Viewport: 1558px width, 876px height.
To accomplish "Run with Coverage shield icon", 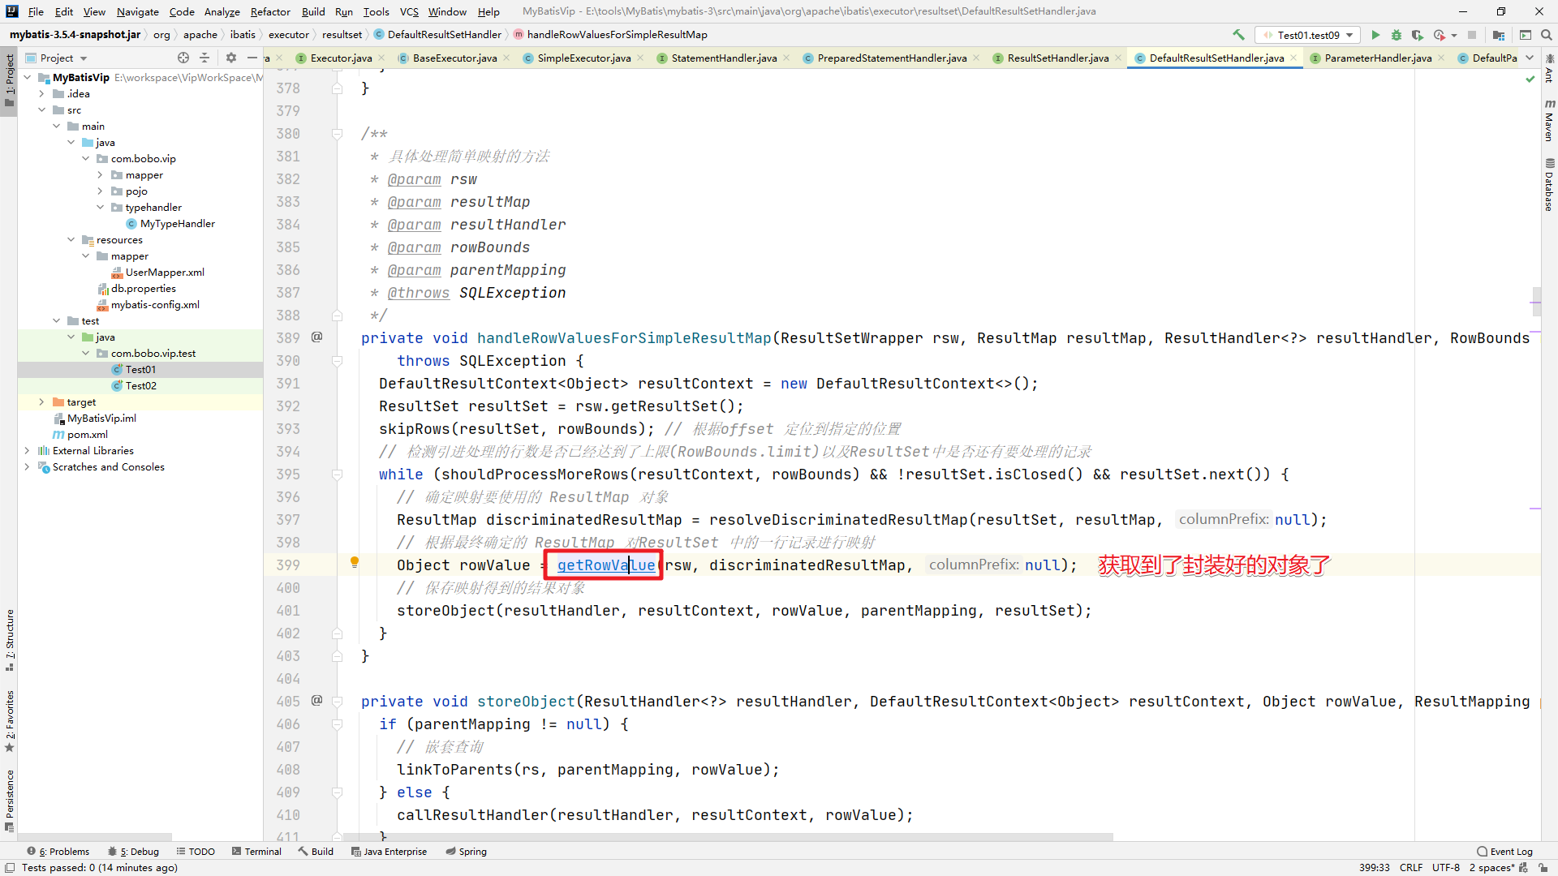I will coord(1417,35).
